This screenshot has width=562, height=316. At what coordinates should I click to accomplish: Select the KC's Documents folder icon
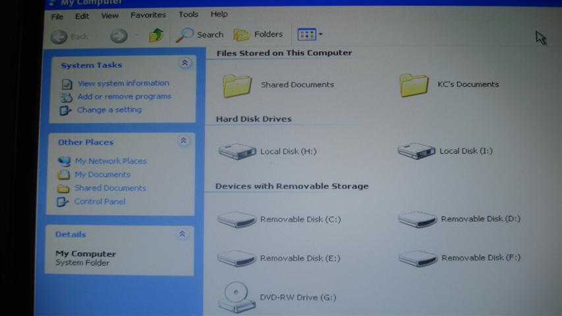[x=414, y=86]
